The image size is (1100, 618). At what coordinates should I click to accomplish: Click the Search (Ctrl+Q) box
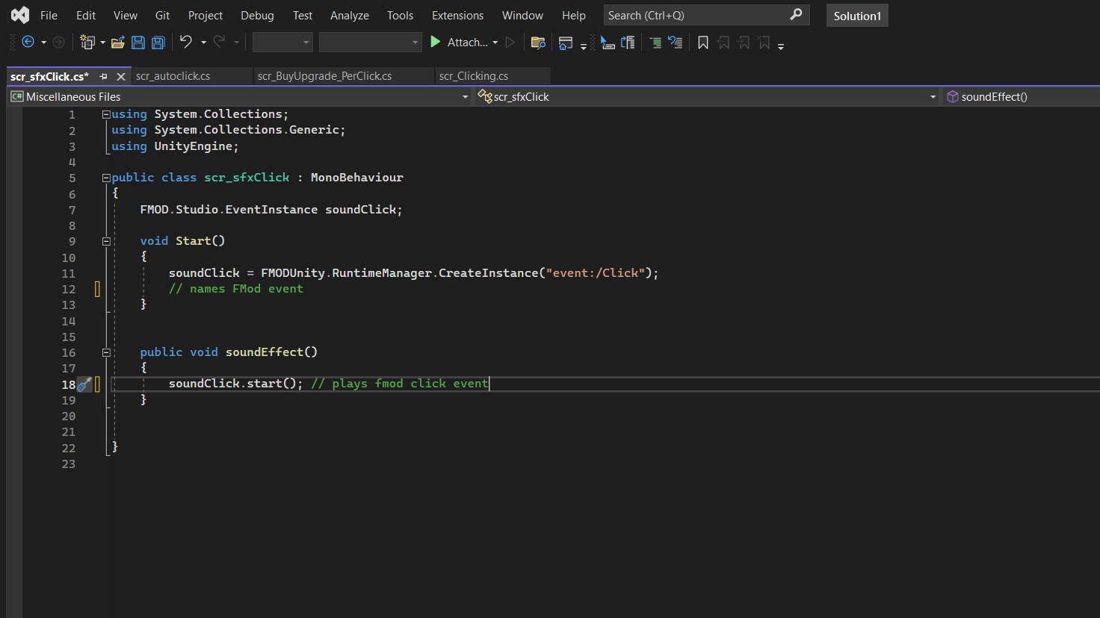point(695,16)
